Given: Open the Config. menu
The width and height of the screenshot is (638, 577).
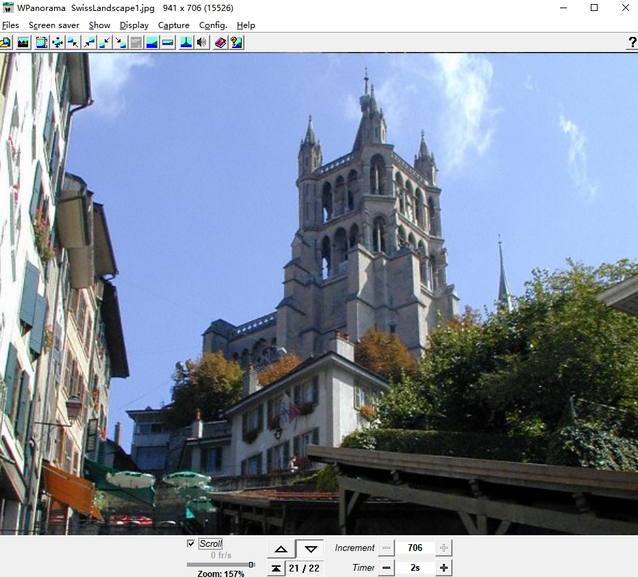Looking at the screenshot, I should pos(213,25).
